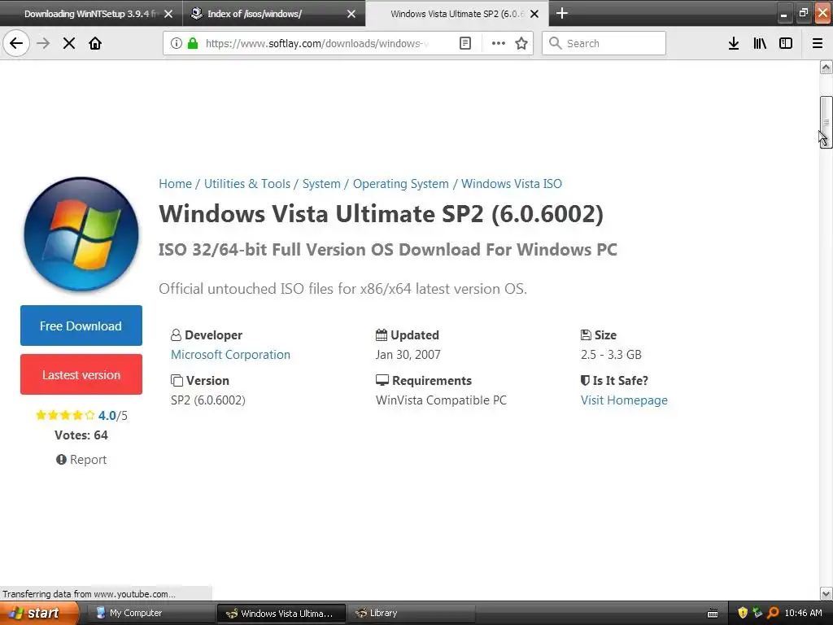Viewport: 833px width, 625px height.
Task: Click the network connection tray icon
Action: [757, 614]
